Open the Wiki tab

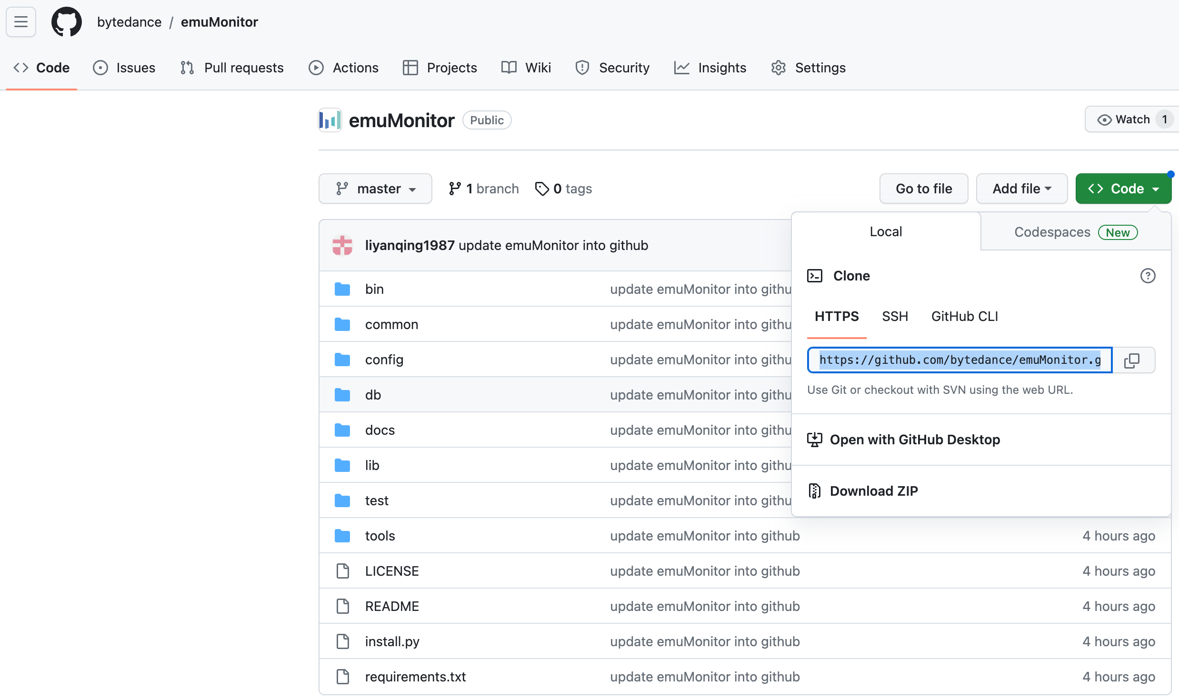[527, 68]
